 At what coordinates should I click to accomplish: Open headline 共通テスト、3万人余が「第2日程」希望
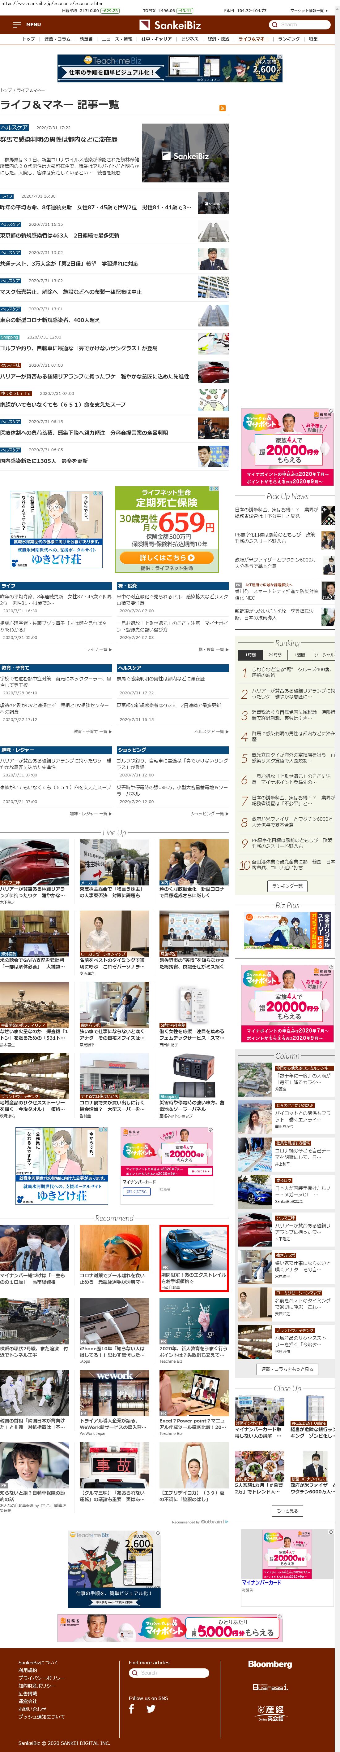69,263
